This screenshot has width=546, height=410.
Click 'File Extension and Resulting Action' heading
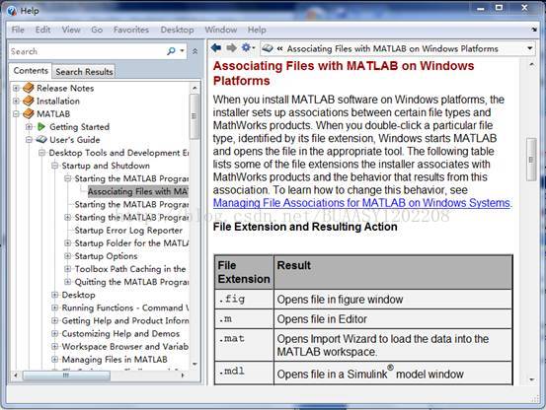tap(305, 227)
